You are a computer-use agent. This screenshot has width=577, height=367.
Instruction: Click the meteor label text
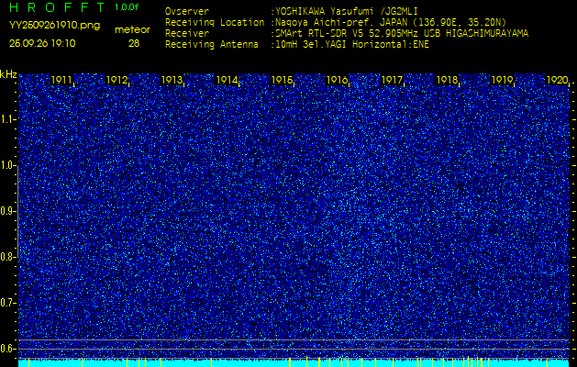132,29
